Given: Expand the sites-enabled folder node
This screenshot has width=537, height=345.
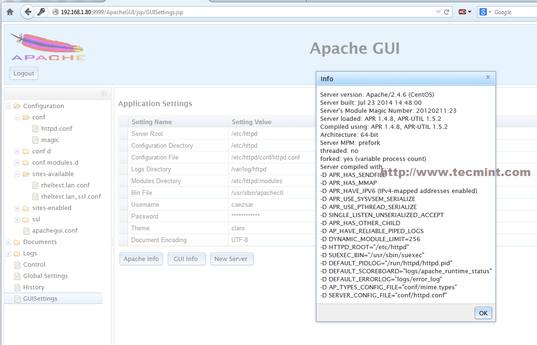Looking at the screenshot, I should [x=17, y=208].
